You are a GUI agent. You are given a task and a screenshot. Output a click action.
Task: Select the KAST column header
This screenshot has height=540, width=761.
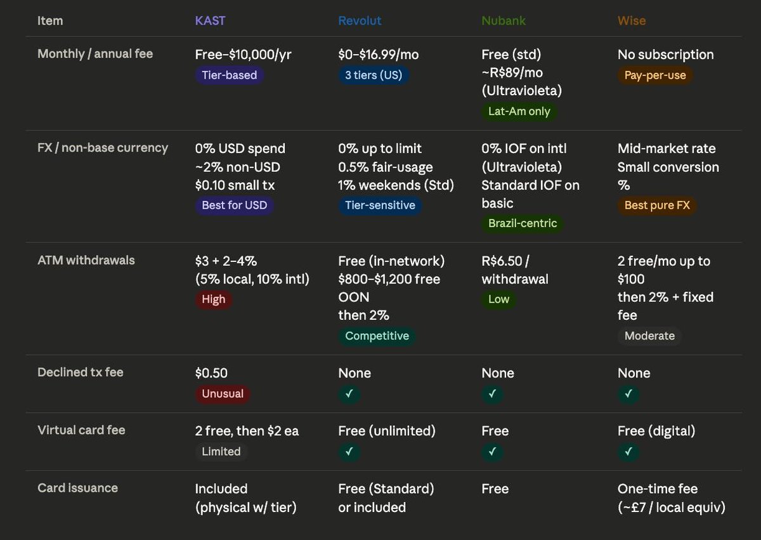210,20
